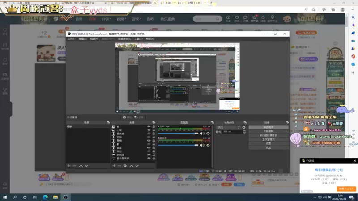This screenshot has width=358, height=201.
Task: Open the Windows Start menu
Action: click(x=5, y=197)
